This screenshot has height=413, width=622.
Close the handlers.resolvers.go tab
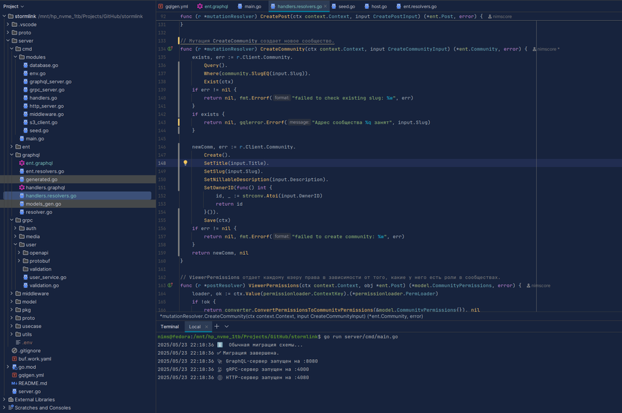coord(326,6)
